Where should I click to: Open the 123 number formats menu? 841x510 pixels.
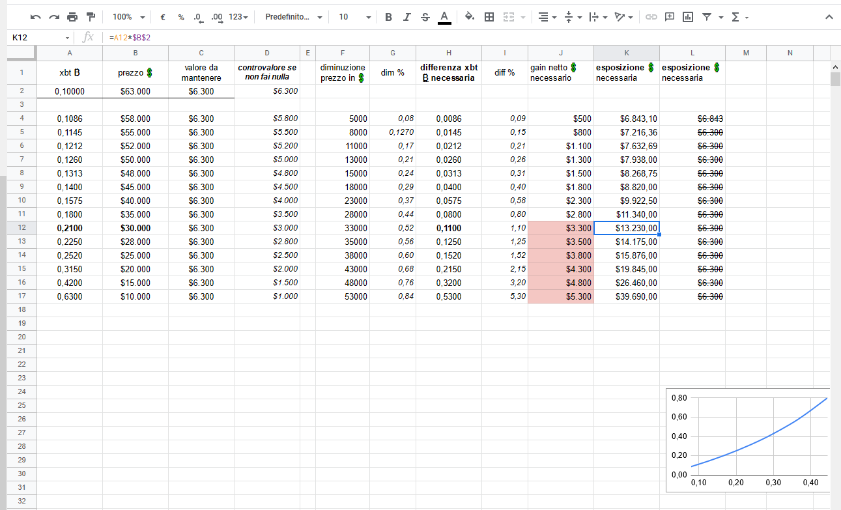[x=238, y=17]
